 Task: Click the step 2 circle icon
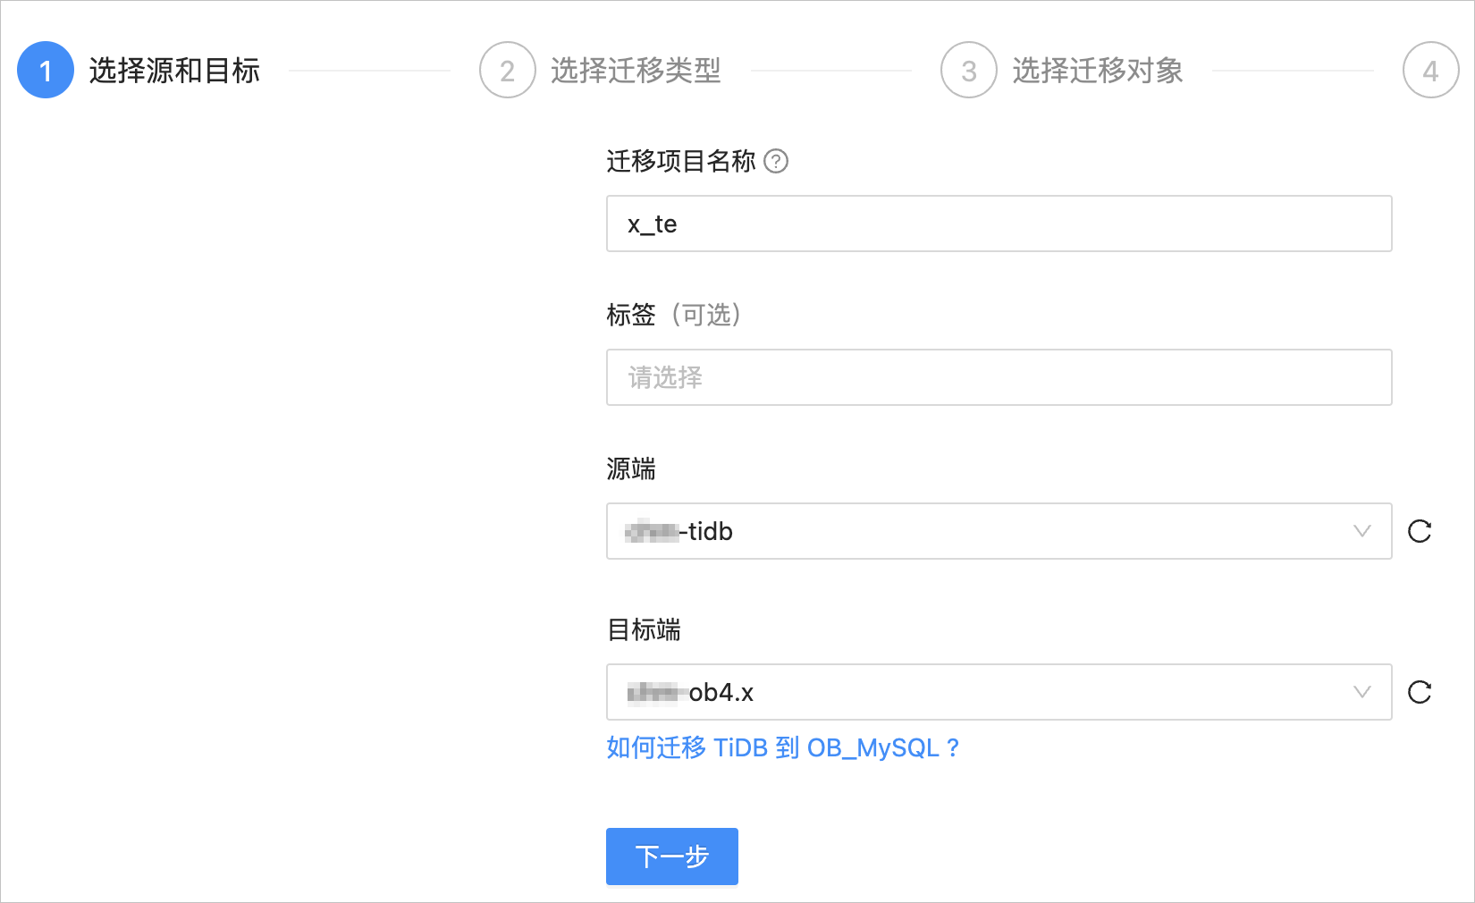click(508, 71)
